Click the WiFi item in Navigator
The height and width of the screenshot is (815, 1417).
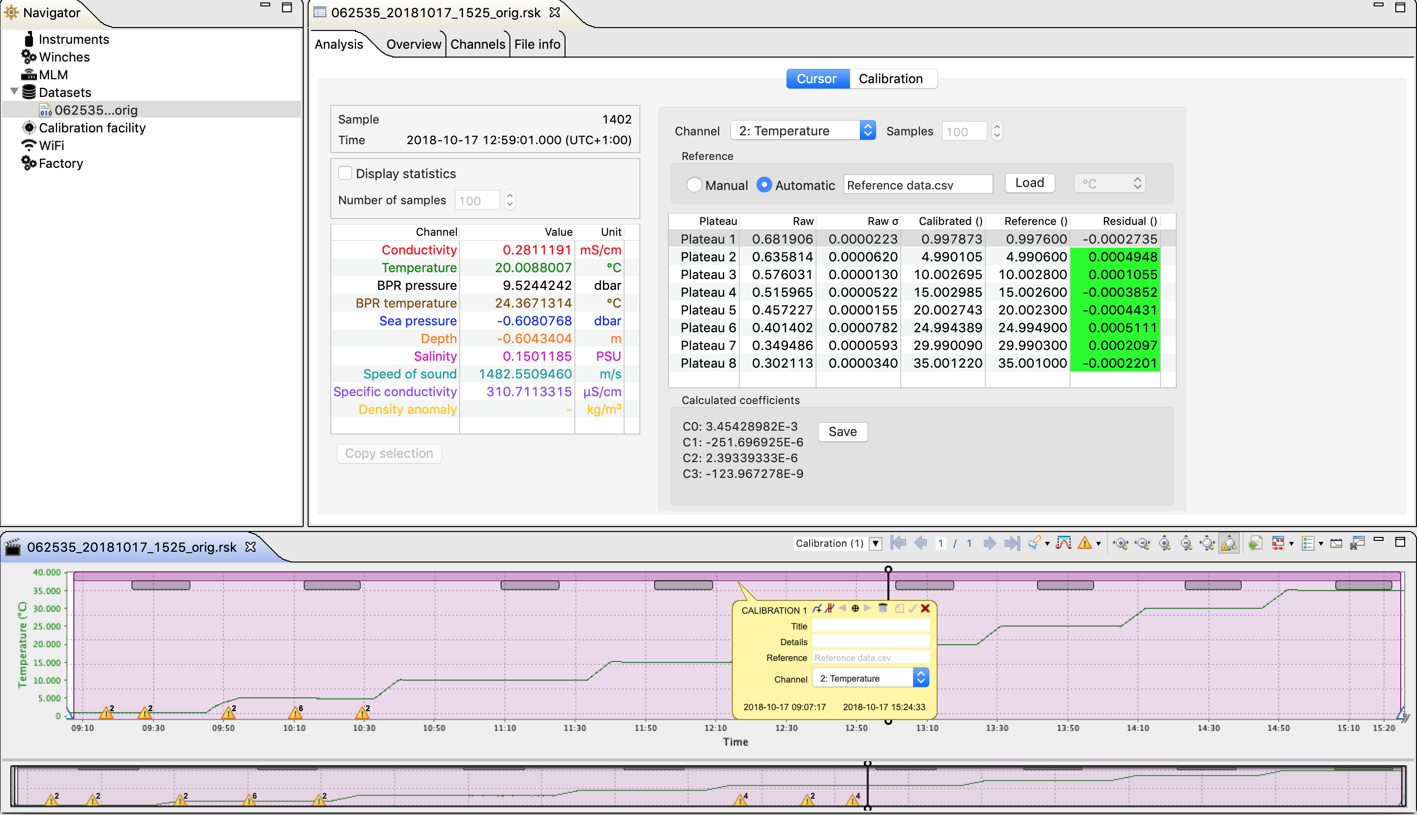tap(51, 146)
